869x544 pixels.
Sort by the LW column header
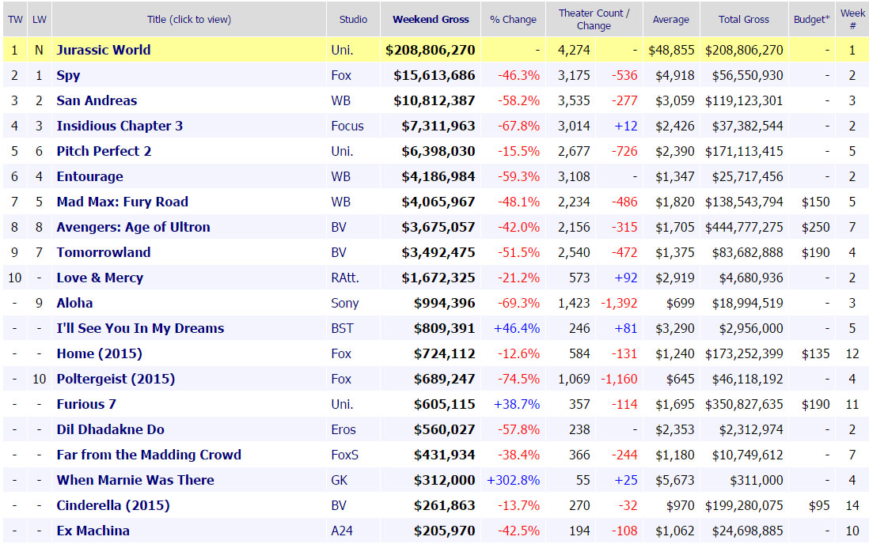tap(40, 20)
